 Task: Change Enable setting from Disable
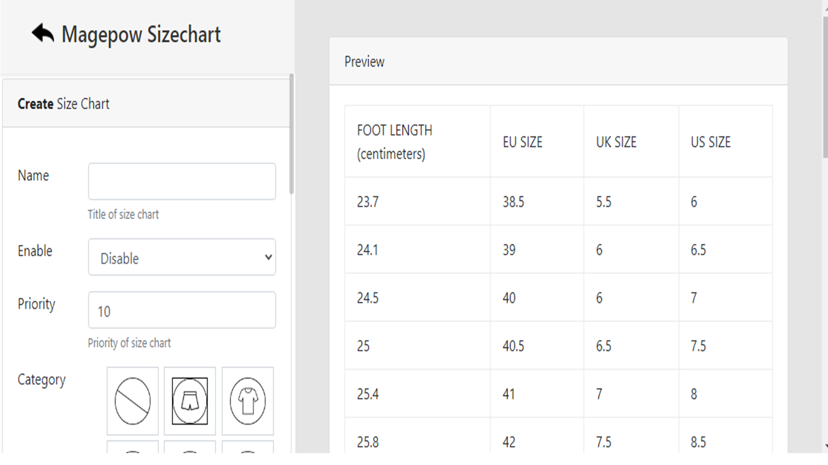click(182, 257)
